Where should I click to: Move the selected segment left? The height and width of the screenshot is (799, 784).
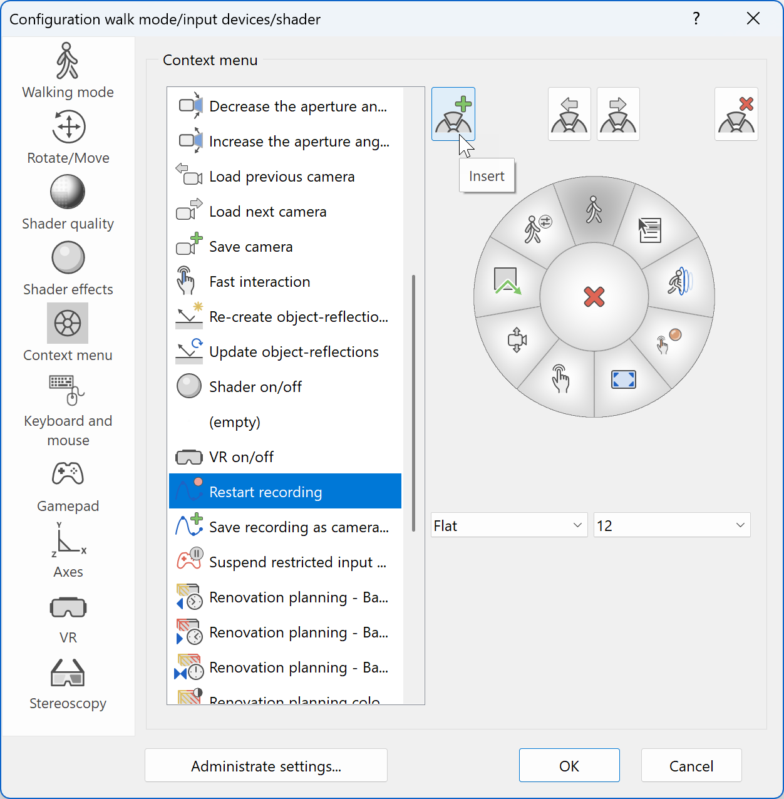point(569,113)
